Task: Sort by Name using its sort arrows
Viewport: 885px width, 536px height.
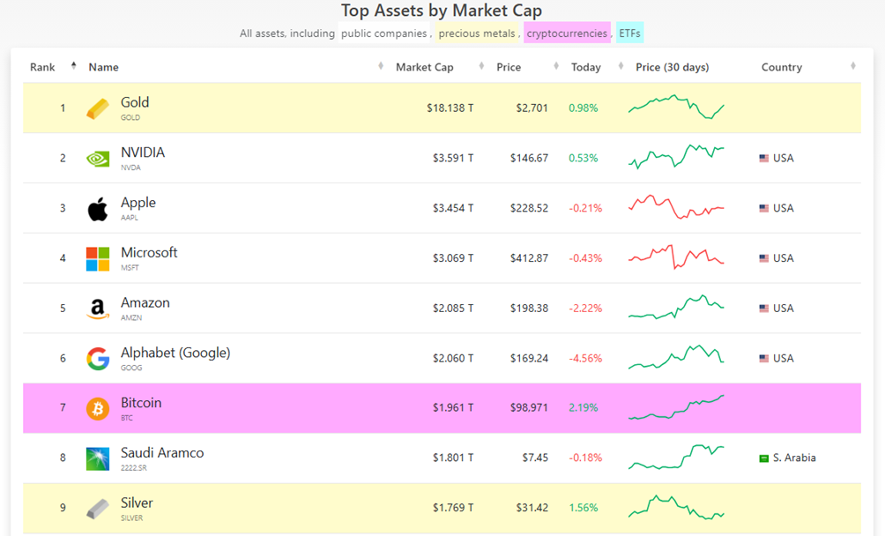Action: point(381,66)
